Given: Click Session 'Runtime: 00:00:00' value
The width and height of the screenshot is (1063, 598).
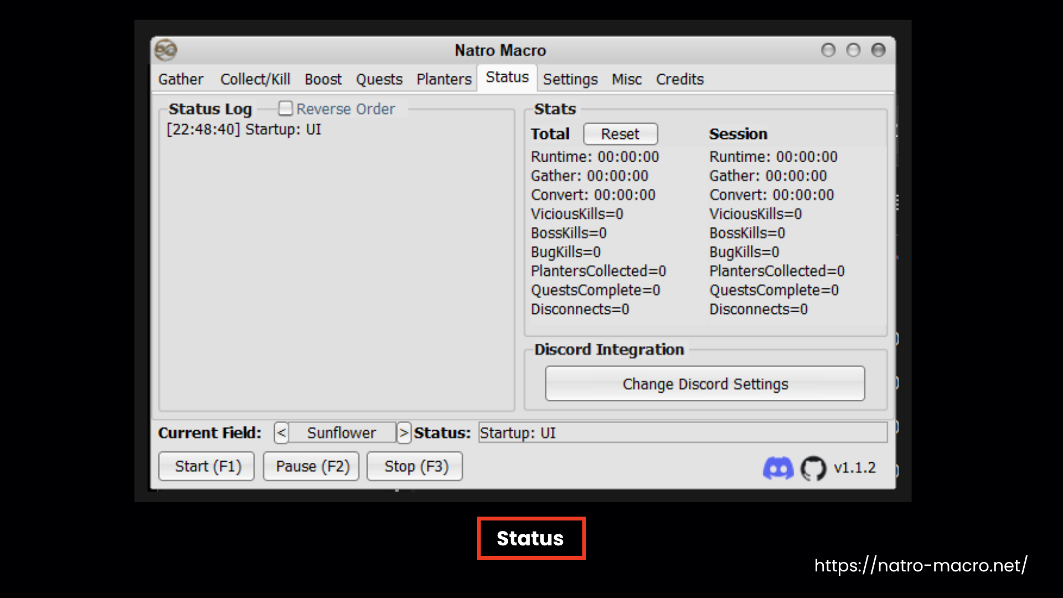Looking at the screenshot, I should (x=773, y=157).
